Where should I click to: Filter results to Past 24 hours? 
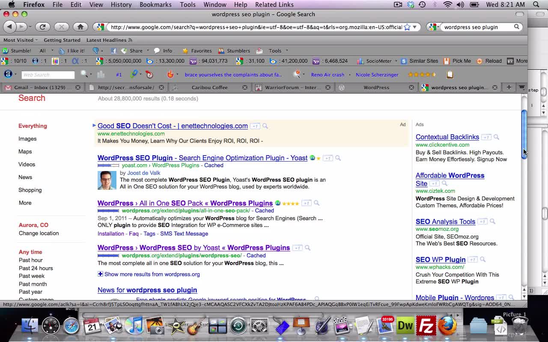(36, 268)
